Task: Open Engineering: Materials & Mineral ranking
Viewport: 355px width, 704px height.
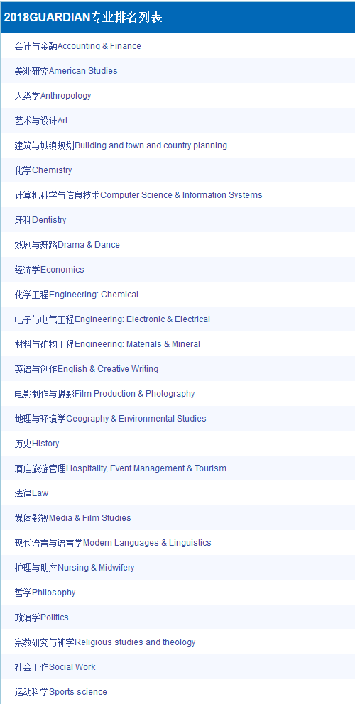Action: tap(107, 344)
